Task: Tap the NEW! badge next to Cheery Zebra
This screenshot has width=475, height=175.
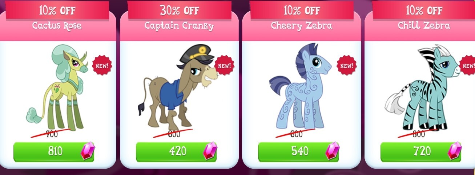Action: 347,66
